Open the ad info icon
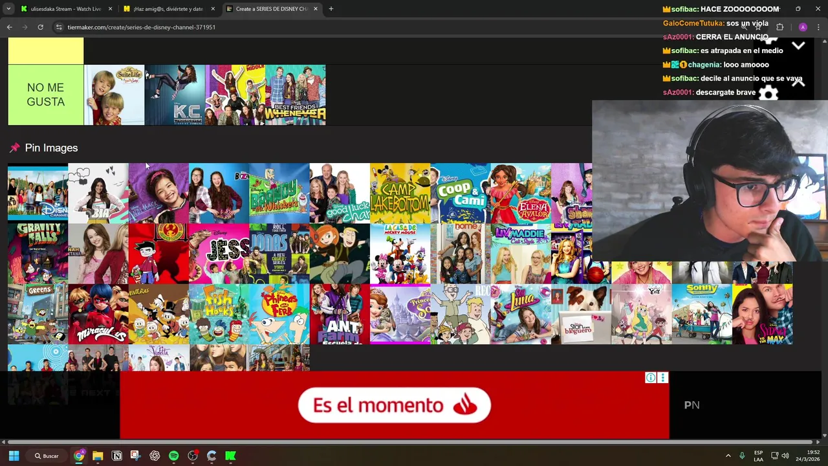 click(651, 378)
